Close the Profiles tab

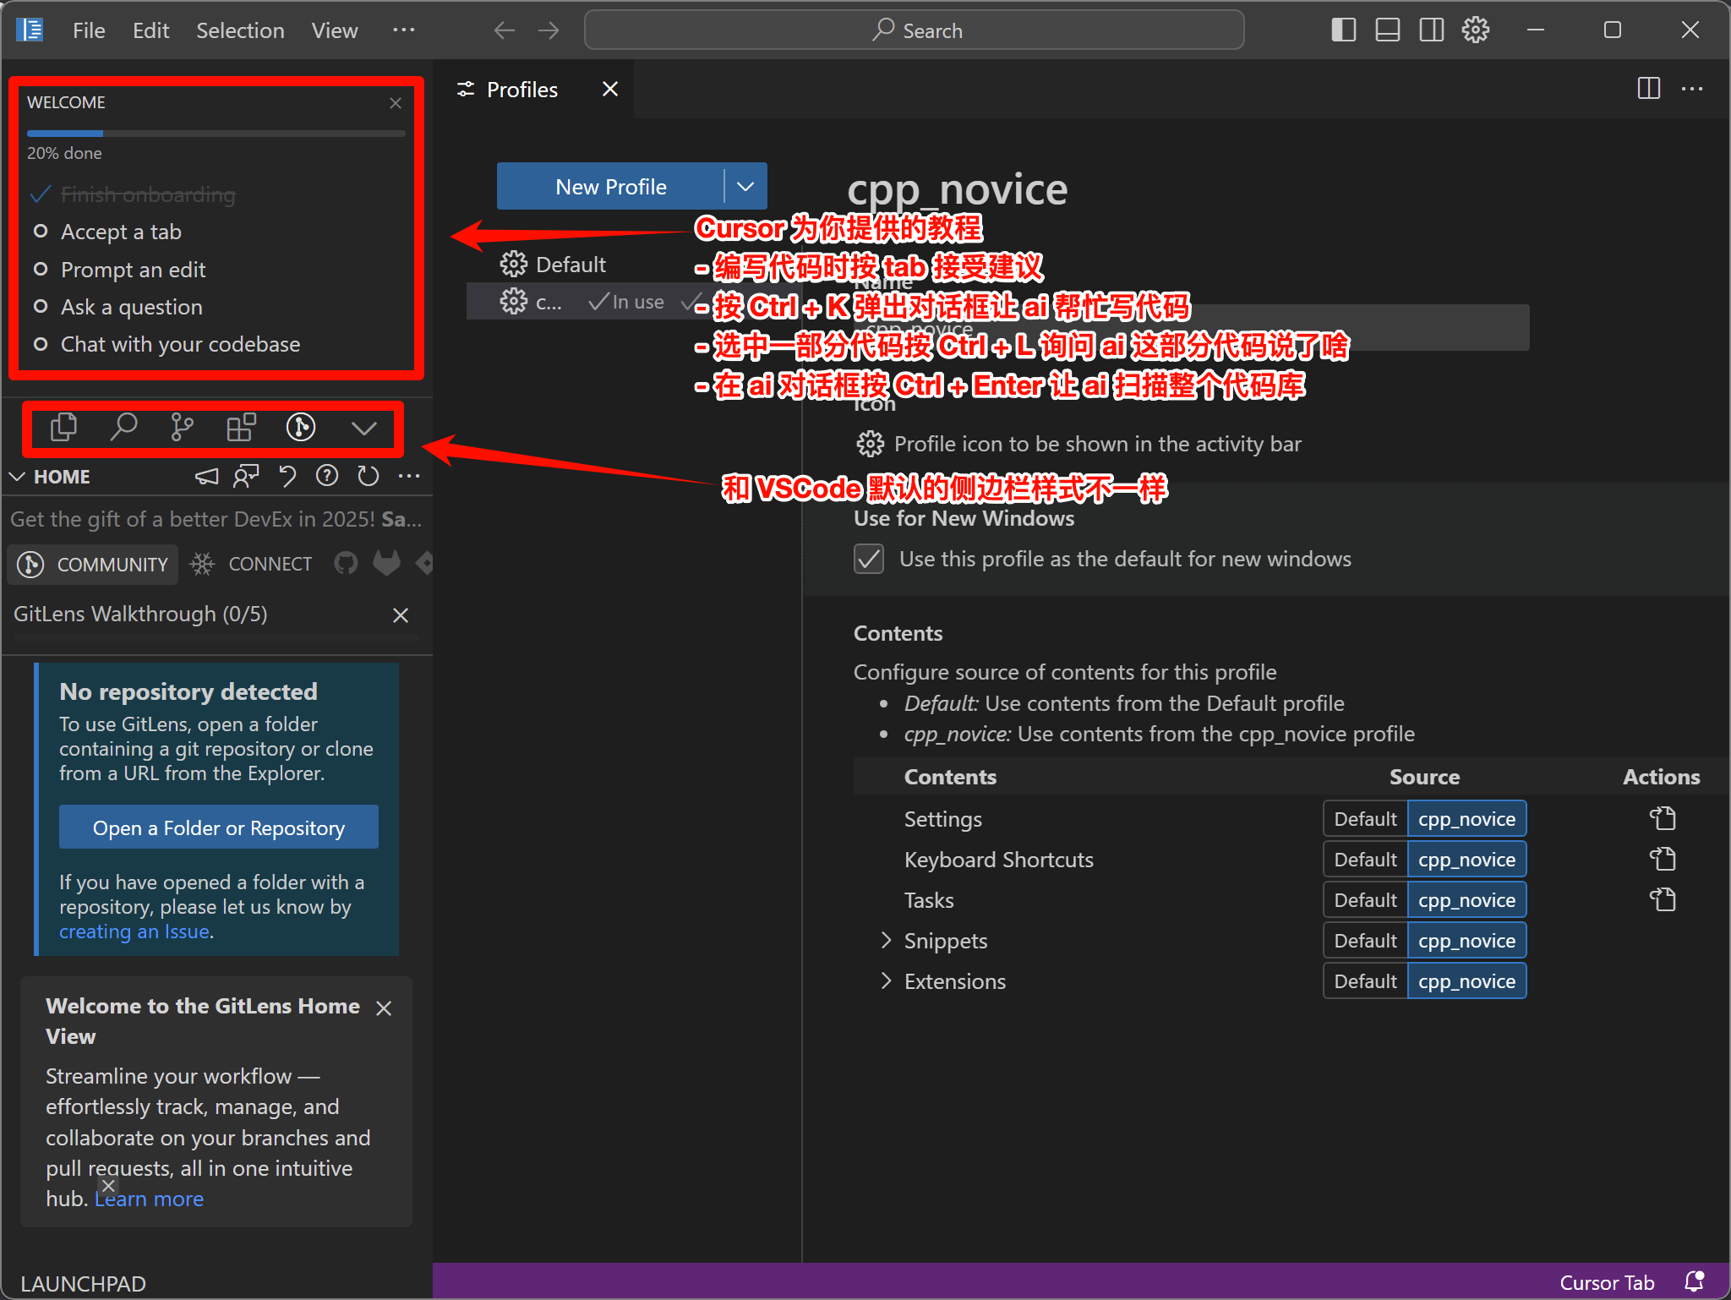click(610, 89)
